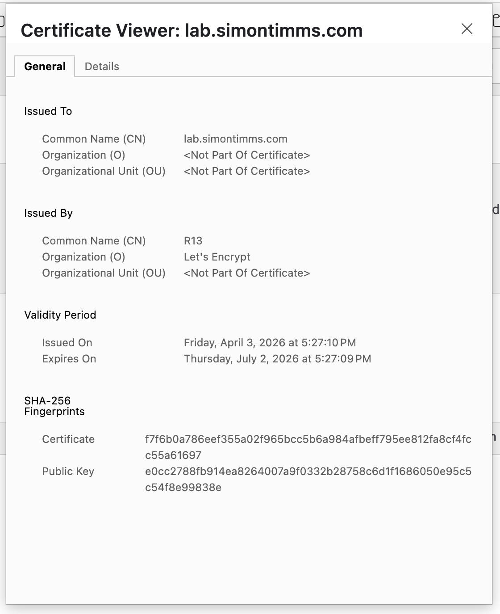
Task: Click the Certificate Viewer title text
Action: tap(192, 30)
